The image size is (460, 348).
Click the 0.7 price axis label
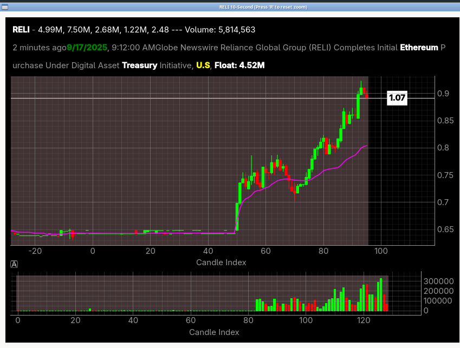pos(443,202)
